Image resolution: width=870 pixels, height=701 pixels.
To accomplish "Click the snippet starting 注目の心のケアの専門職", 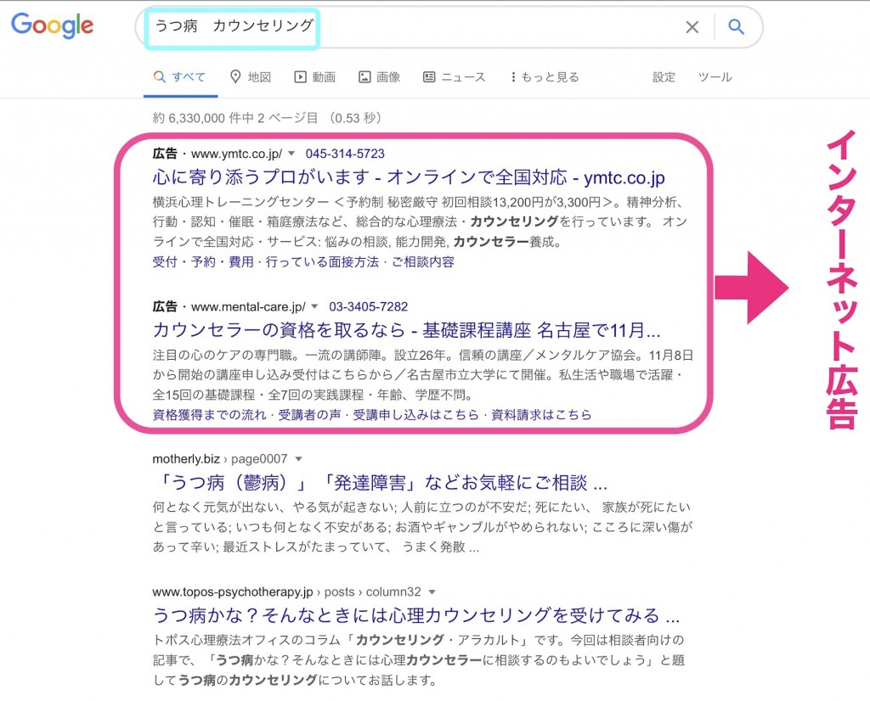I will [423, 374].
